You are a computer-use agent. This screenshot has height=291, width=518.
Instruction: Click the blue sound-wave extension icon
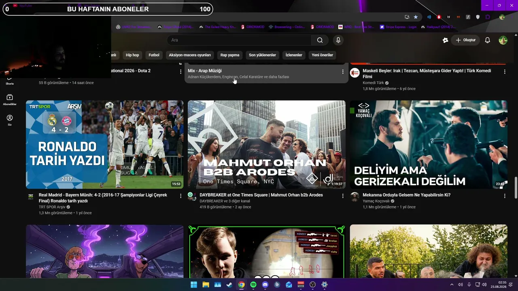(429, 17)
